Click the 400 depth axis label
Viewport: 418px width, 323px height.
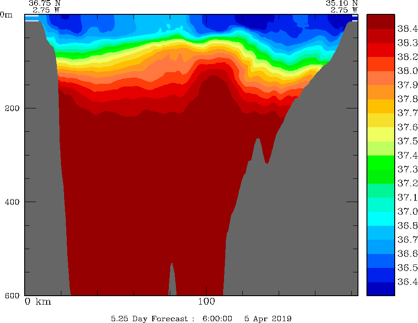point(12,202)
